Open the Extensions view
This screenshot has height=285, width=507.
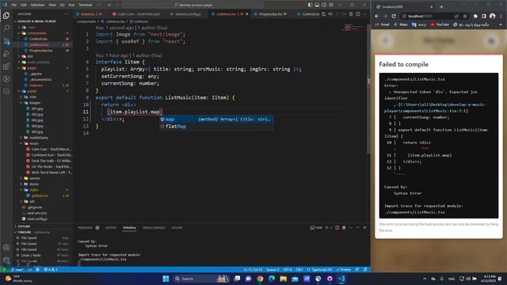[6, 66]
